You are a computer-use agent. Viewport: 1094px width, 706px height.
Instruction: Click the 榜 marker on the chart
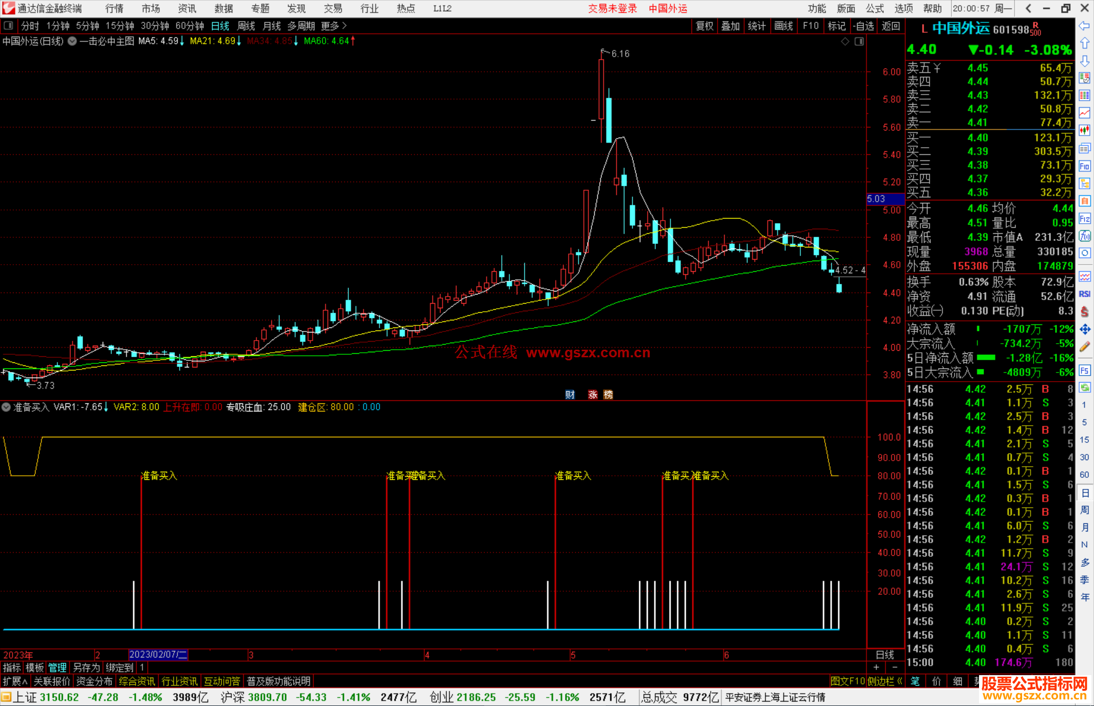[608, 394]
